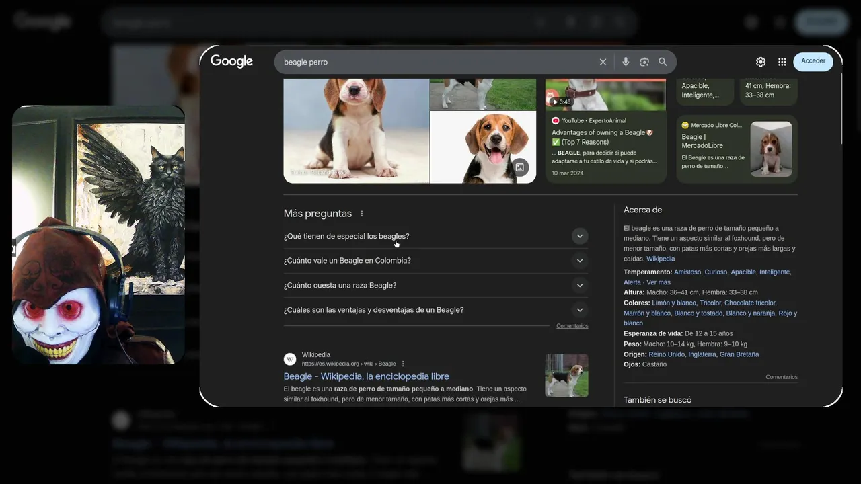861x484 pixels.
Task: Open the Wikipedia result three-dot options
Action: coord(403,364)
